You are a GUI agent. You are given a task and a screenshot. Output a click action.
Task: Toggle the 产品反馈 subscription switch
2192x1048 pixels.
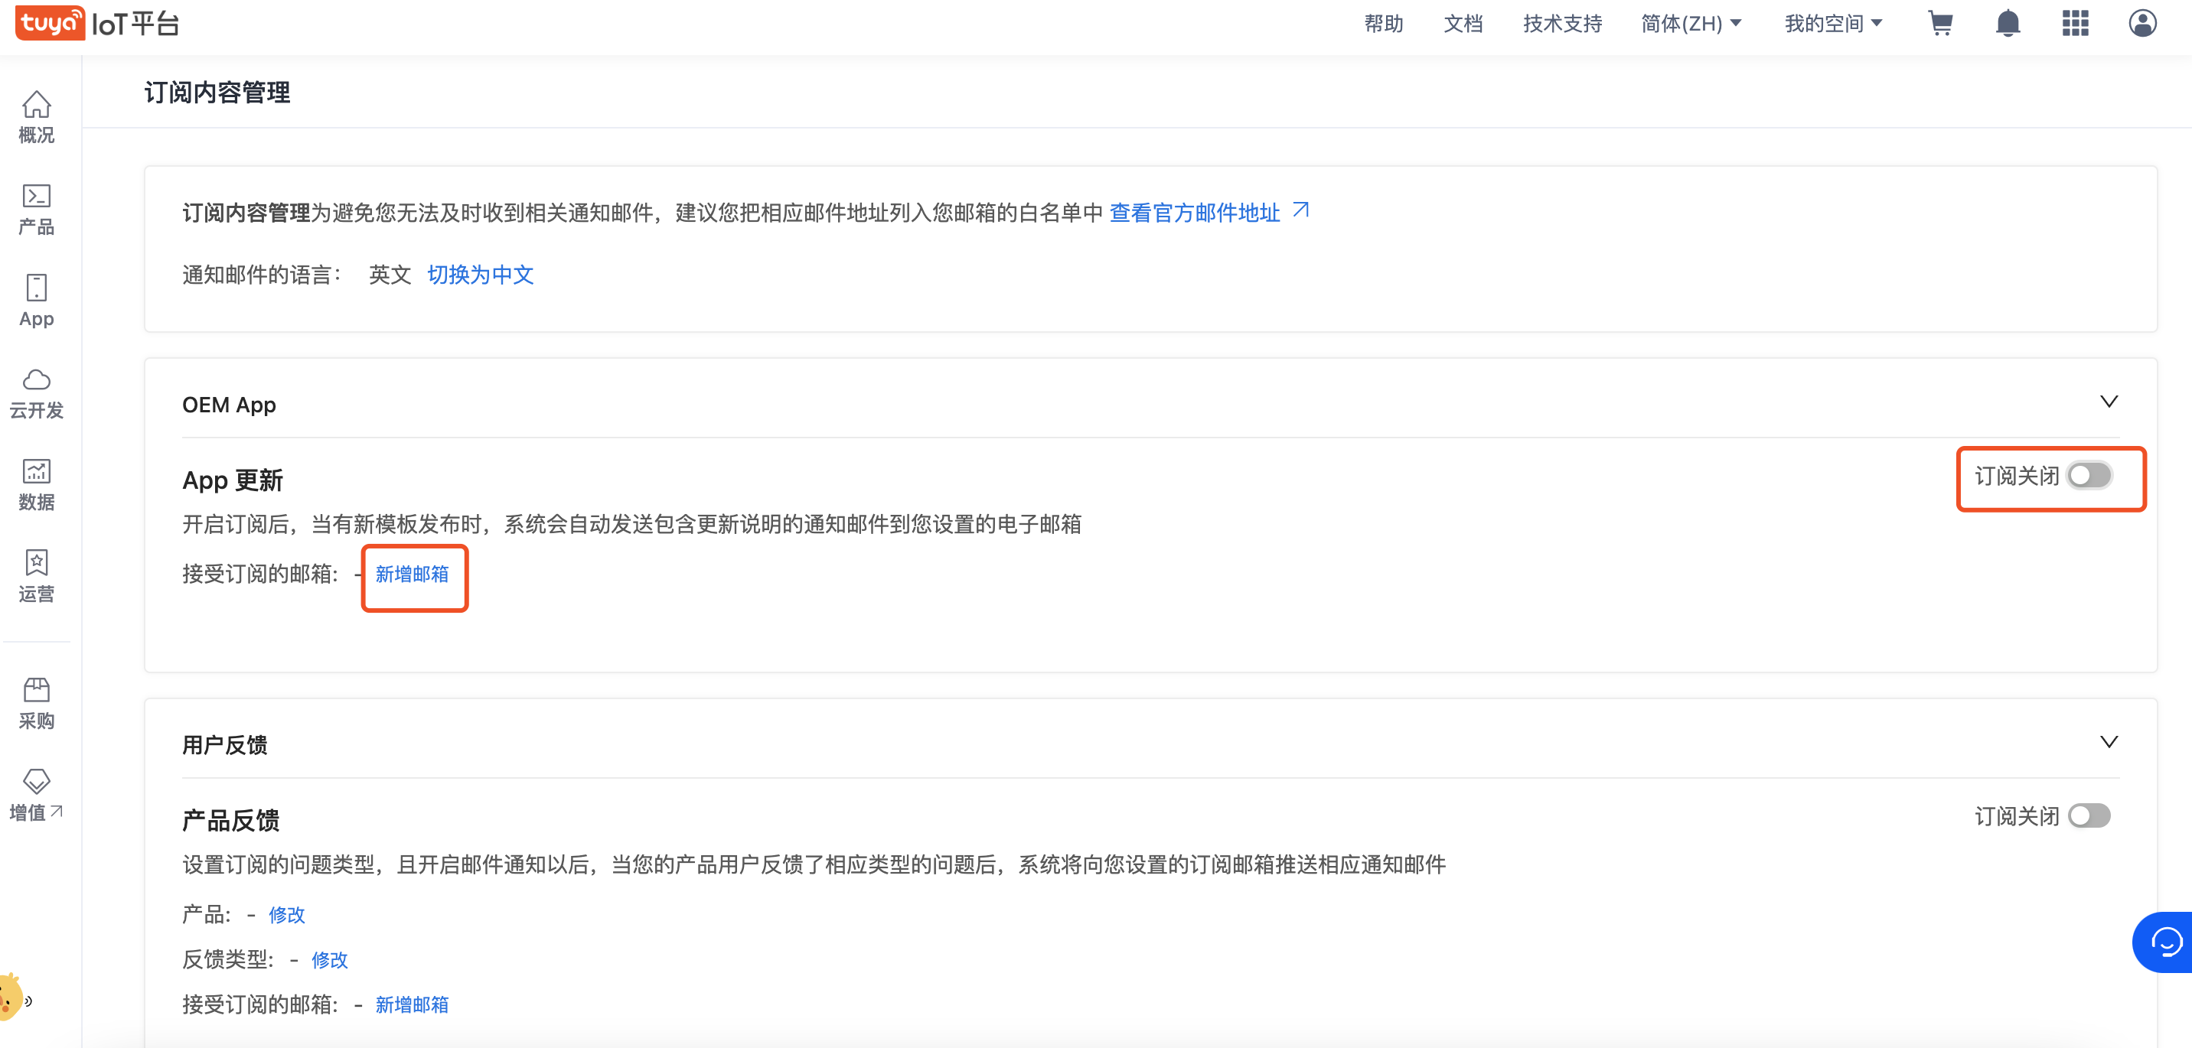[2090, 815]
